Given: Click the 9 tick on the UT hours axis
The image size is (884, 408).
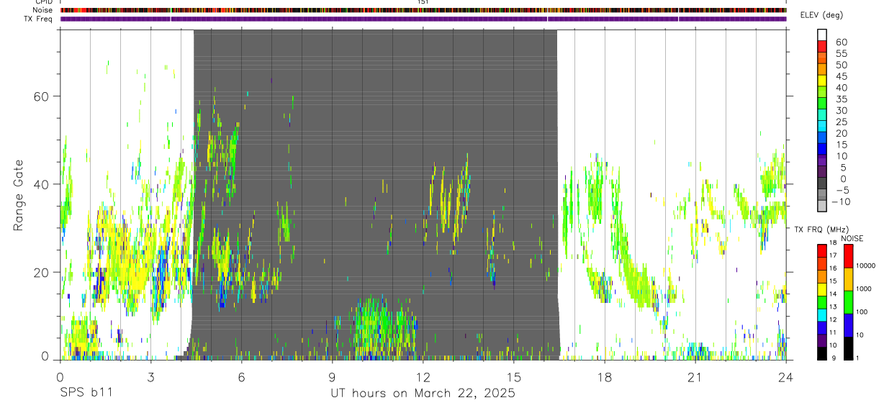Looking at the screenshot, I should 332,377.
